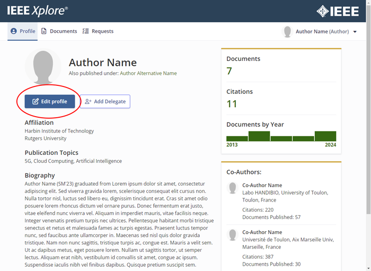
Task: Click second co-author avatar icon
Action: (232, 235)
